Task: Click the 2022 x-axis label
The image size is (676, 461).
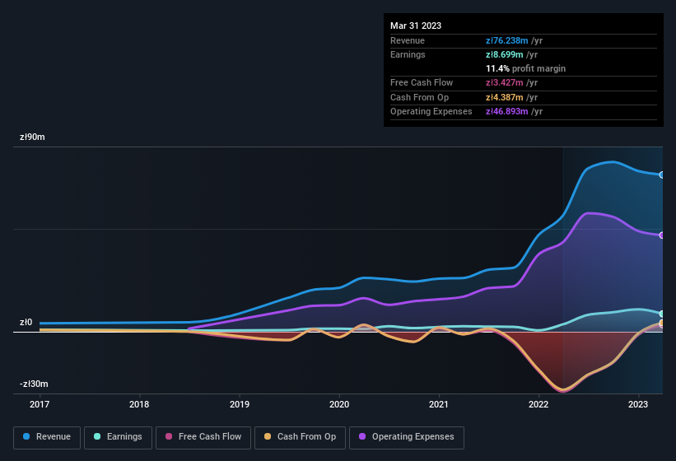Action: click(x=538, y=404)
